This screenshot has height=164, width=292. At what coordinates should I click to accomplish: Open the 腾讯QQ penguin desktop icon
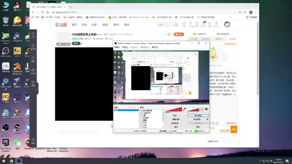pyautogui.click(x=17, y=6)
